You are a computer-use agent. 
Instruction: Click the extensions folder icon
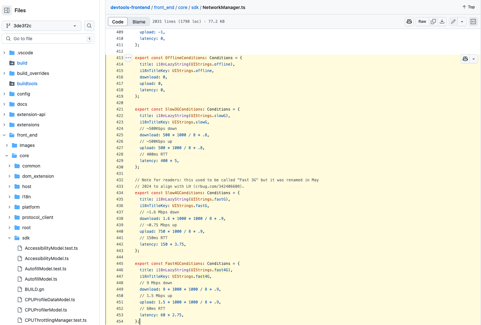12,125
